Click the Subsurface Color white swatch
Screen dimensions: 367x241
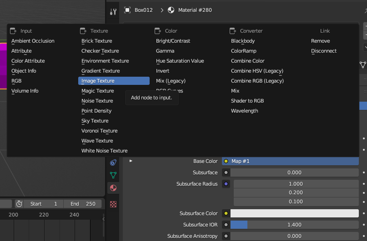[294, 213]
